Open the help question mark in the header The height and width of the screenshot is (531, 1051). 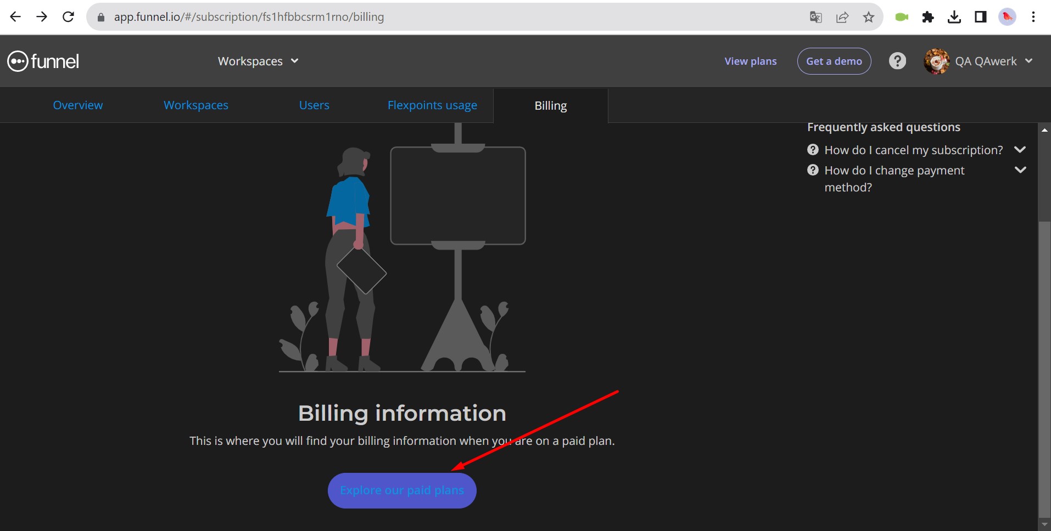[x=897, y=61]
